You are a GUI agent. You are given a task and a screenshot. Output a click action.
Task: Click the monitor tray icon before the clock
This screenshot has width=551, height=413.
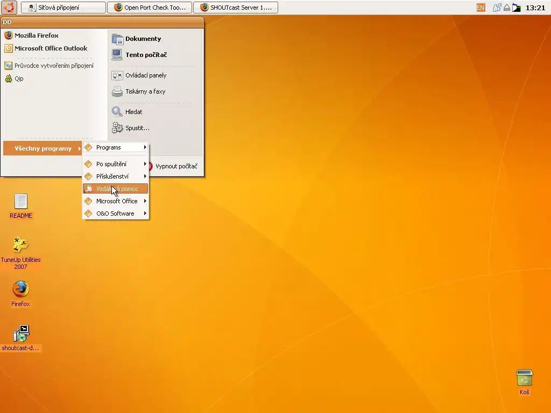click(x=516, y=8)
